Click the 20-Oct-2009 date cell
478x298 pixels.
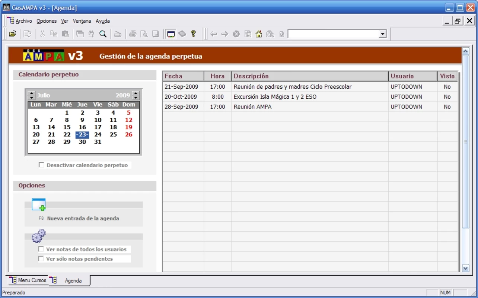coord(183,96)
